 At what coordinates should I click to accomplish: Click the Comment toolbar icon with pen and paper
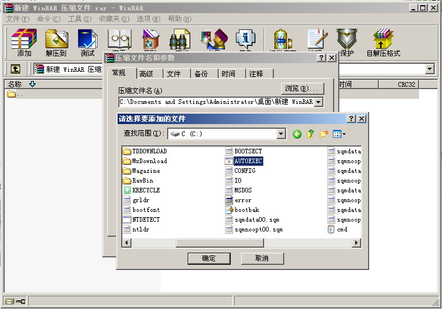click(x=317, y=40)
